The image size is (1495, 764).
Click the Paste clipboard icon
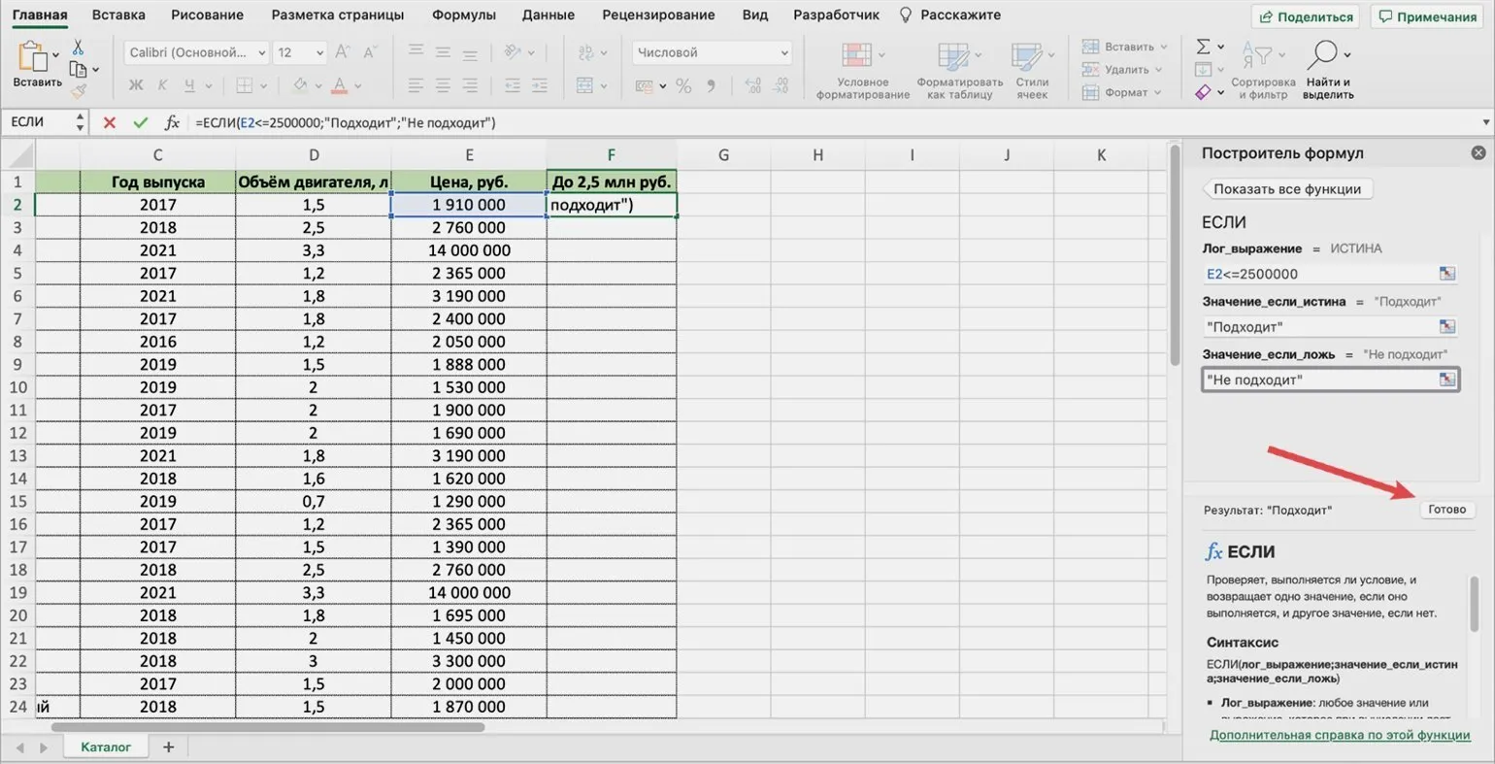click(35, 58)
